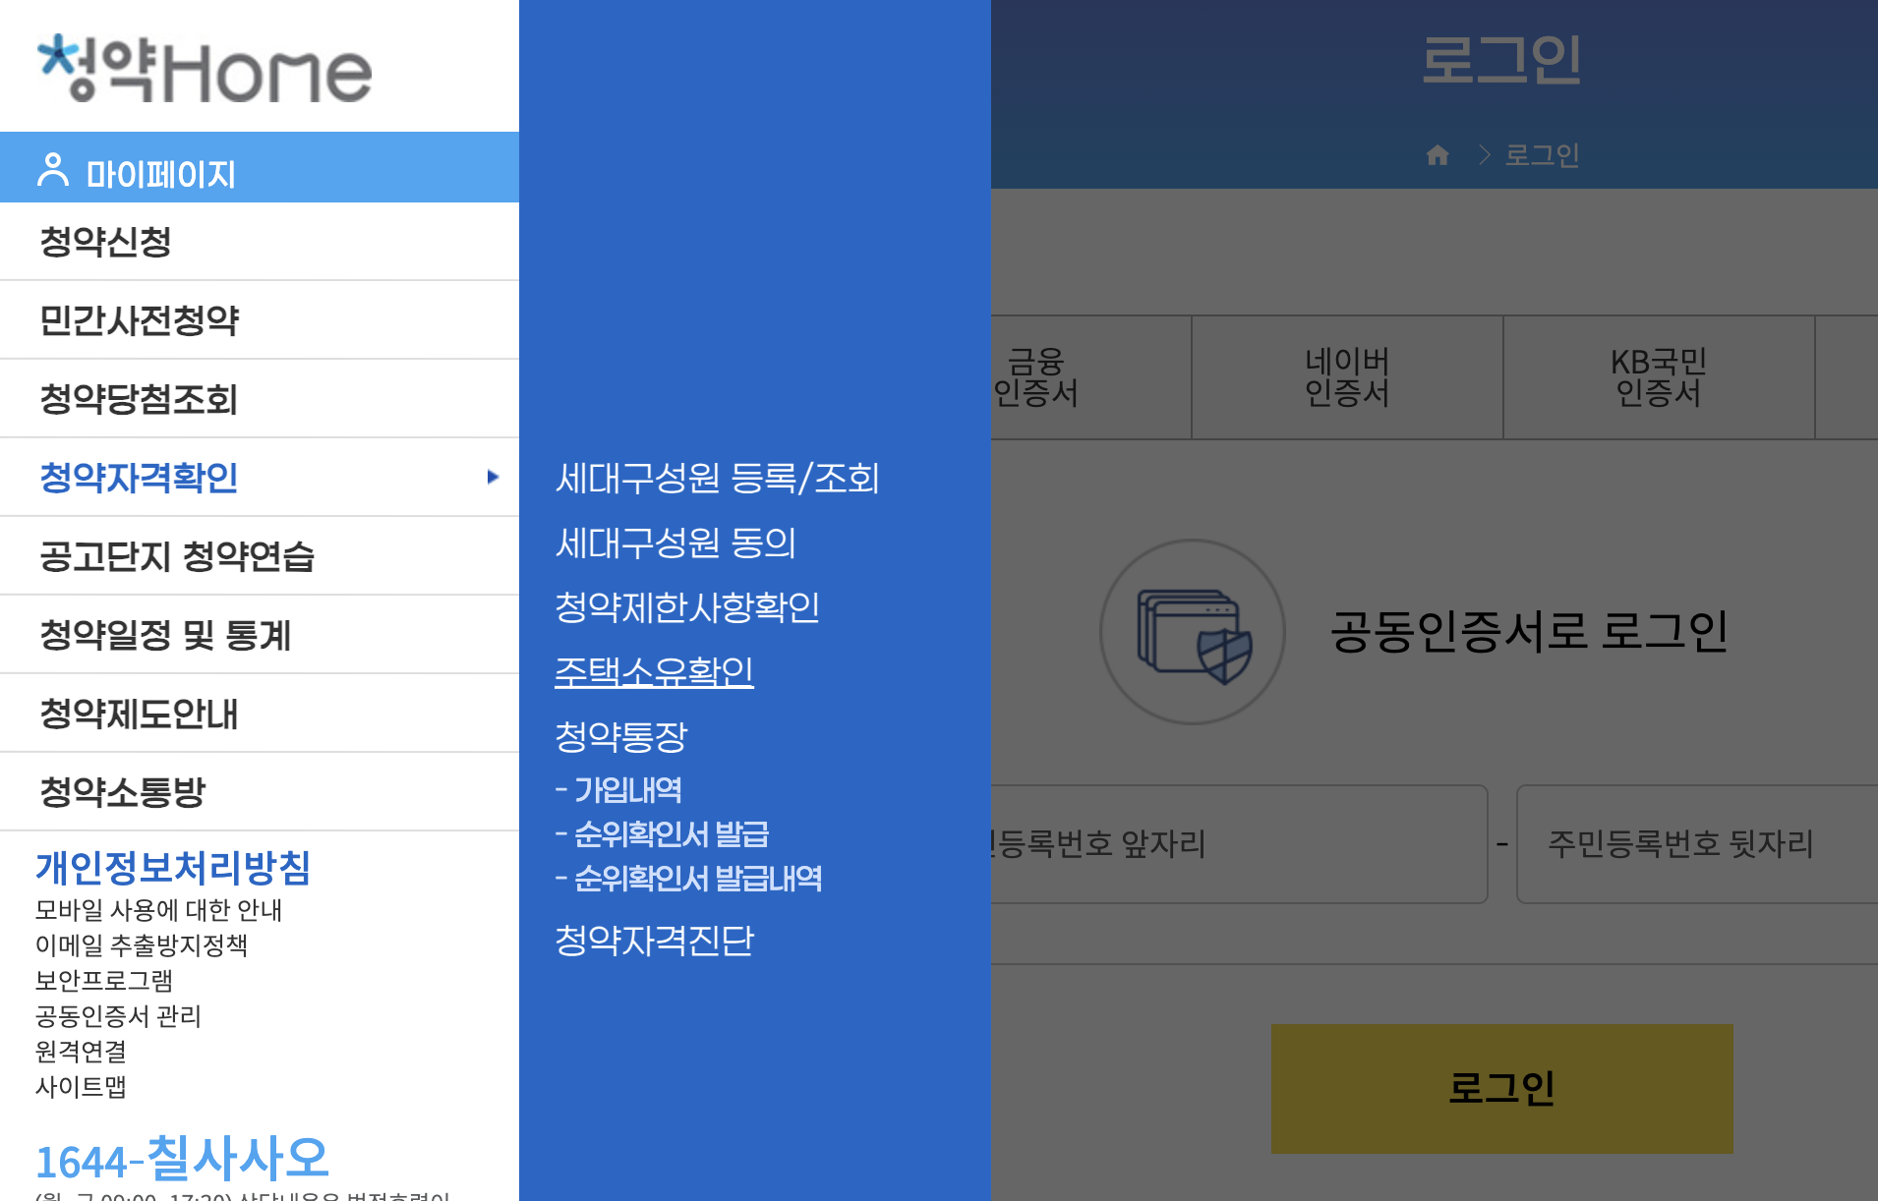The height and width of the screenshot is (1201, 1878).
Task: Select 청약자격진단 menu item
Action: [654, 941]
